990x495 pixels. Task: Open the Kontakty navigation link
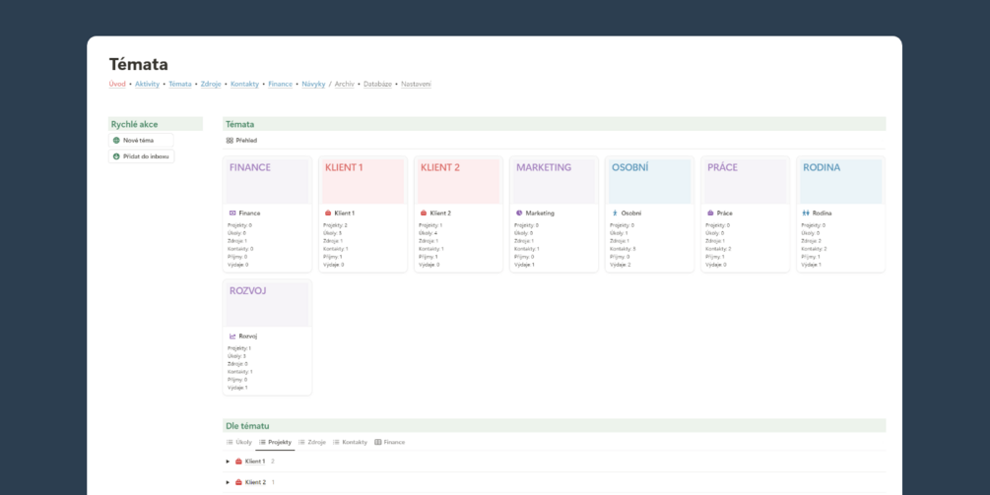[x=245, y=84]
